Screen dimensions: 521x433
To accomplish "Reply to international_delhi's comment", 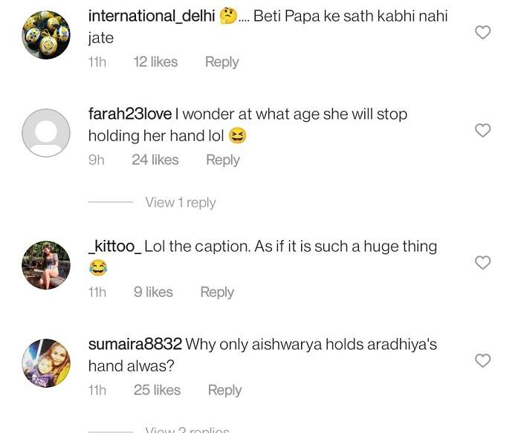I will pos(221,62).
